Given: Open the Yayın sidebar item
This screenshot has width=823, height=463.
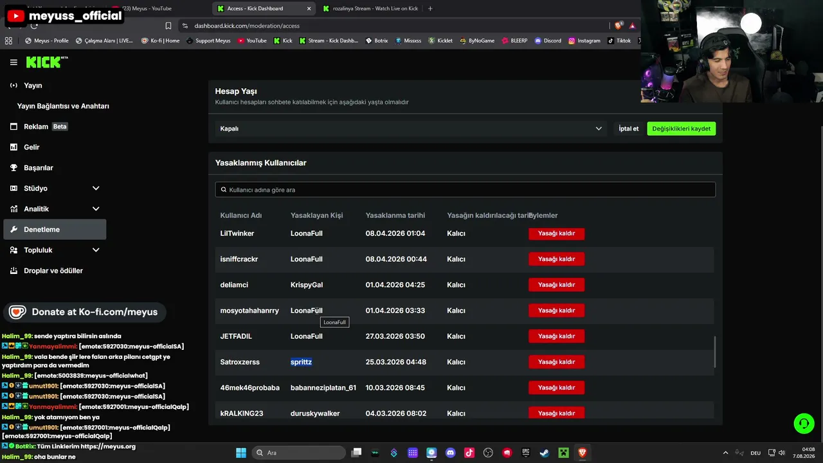Looking at the screenshot, I should [x=55, y=86].
